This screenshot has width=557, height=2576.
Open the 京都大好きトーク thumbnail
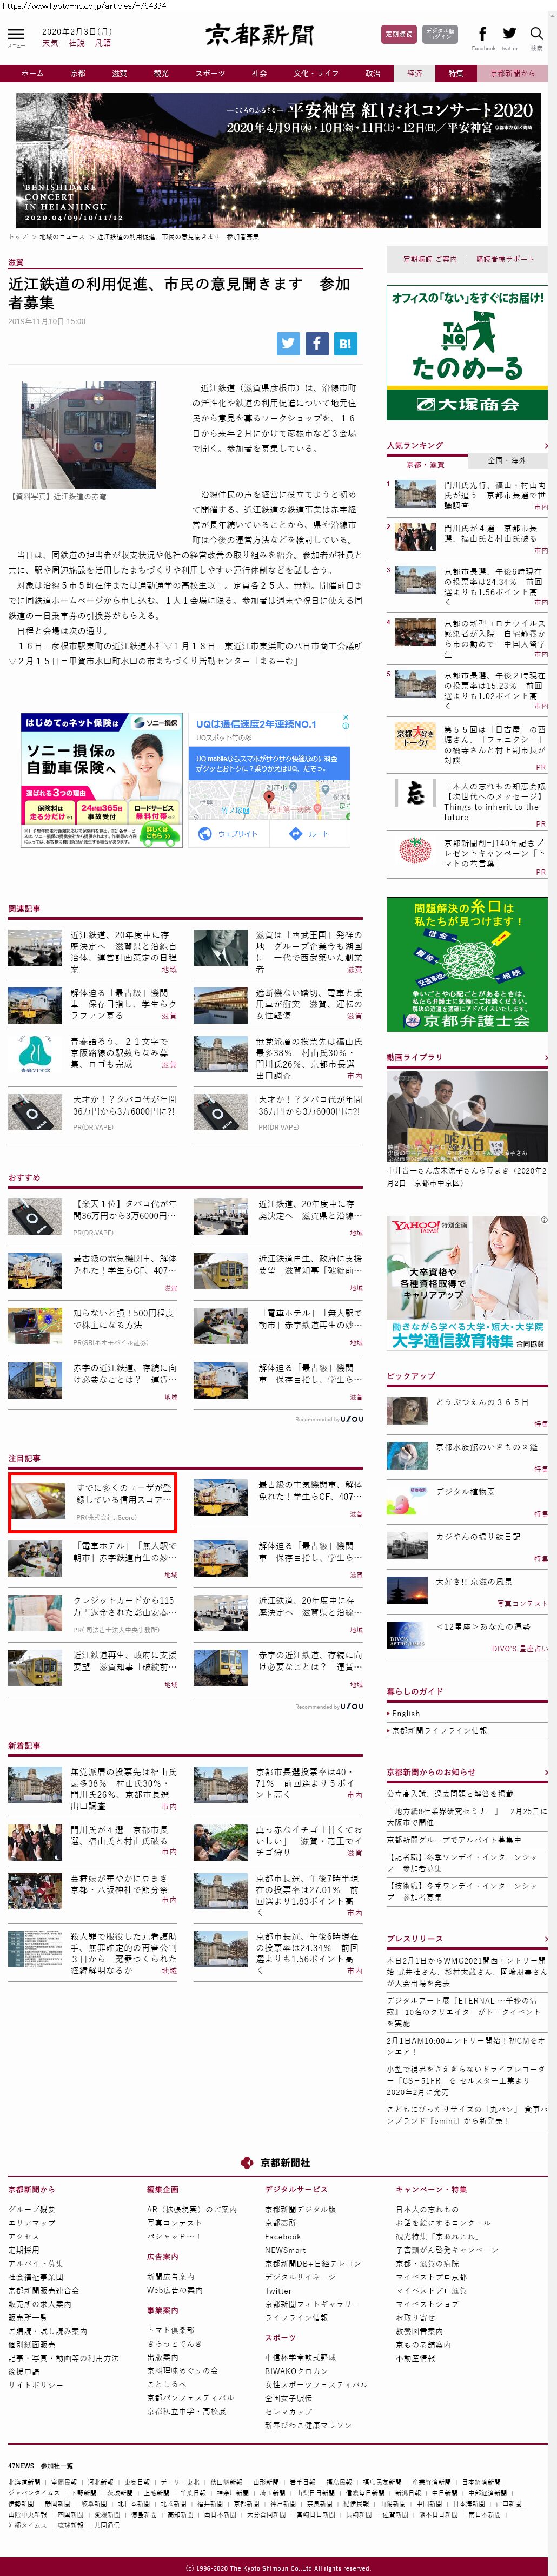(415, 736)
